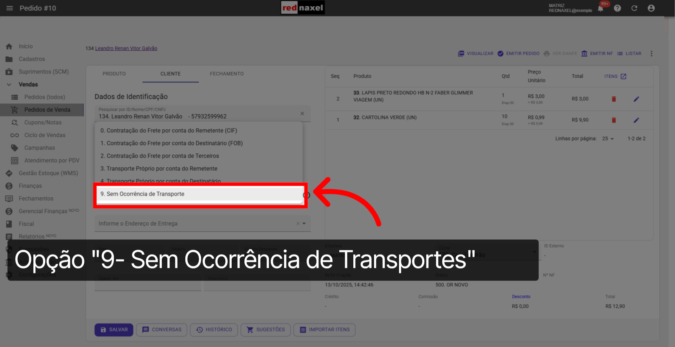
Task: Click EMITIR NF in the top toolbar
Action: (597, 53)
